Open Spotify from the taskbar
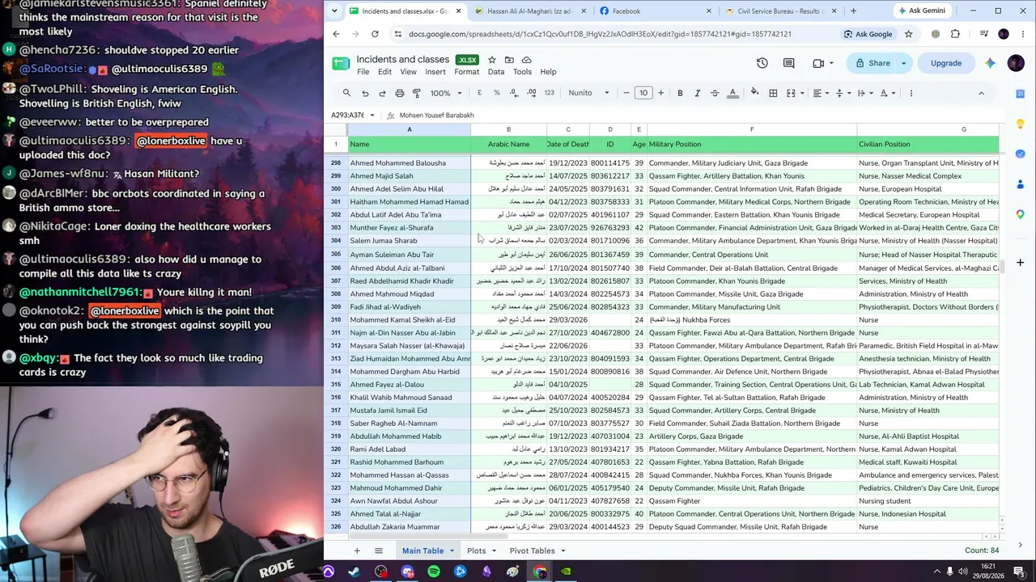1036x582 pixels. coord(434,571)
